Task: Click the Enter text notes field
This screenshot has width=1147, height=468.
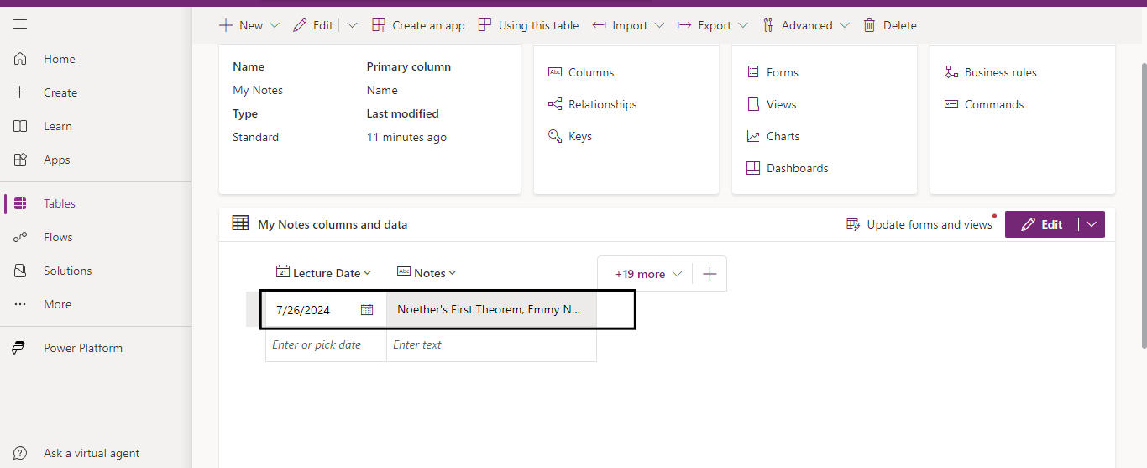Action: point(491,344)
